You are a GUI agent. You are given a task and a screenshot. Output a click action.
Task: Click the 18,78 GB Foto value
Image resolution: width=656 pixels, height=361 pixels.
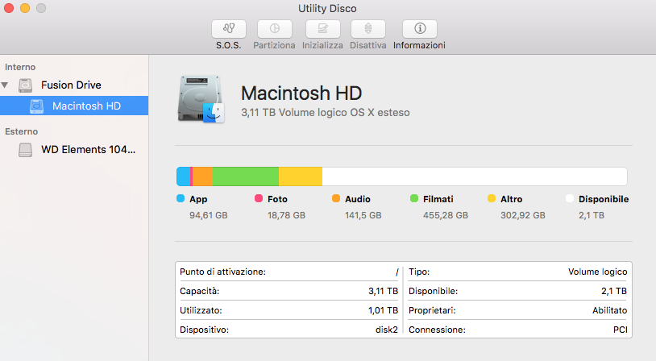(287, 215)
